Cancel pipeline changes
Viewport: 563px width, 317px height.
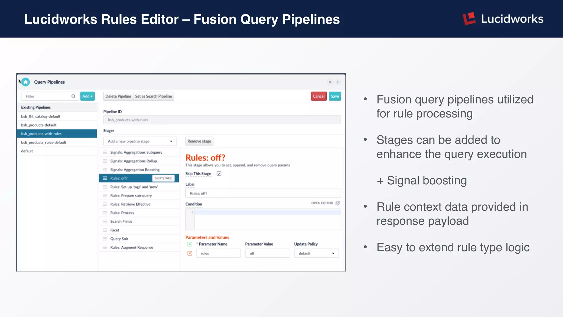pyautogui.click(x=319, y=96)
